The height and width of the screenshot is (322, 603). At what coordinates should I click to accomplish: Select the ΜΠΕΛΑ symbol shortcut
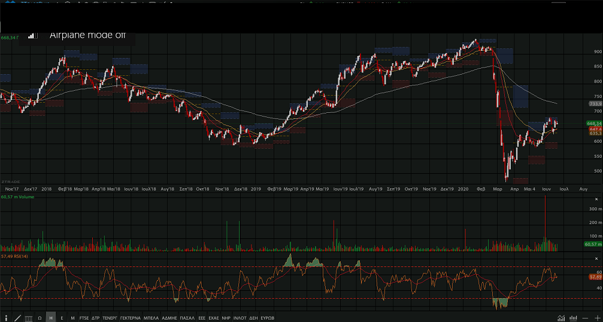pos(151,318)
